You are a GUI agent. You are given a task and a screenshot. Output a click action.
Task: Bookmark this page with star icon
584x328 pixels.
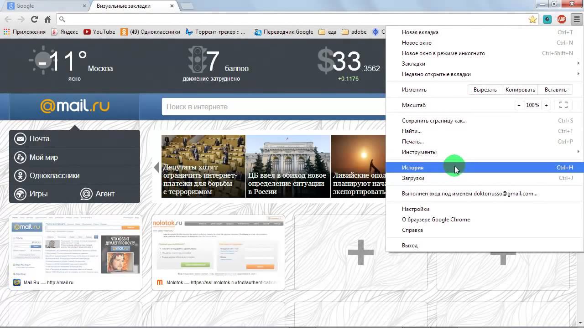pyautogui.click(x=532, y=19)
